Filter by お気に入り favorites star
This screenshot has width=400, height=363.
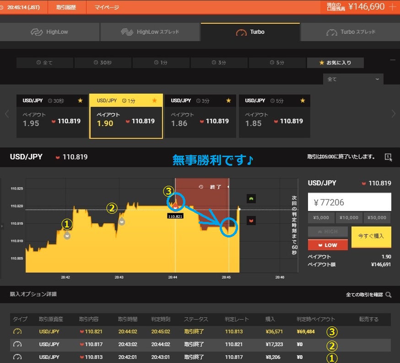tap(335, 63)
